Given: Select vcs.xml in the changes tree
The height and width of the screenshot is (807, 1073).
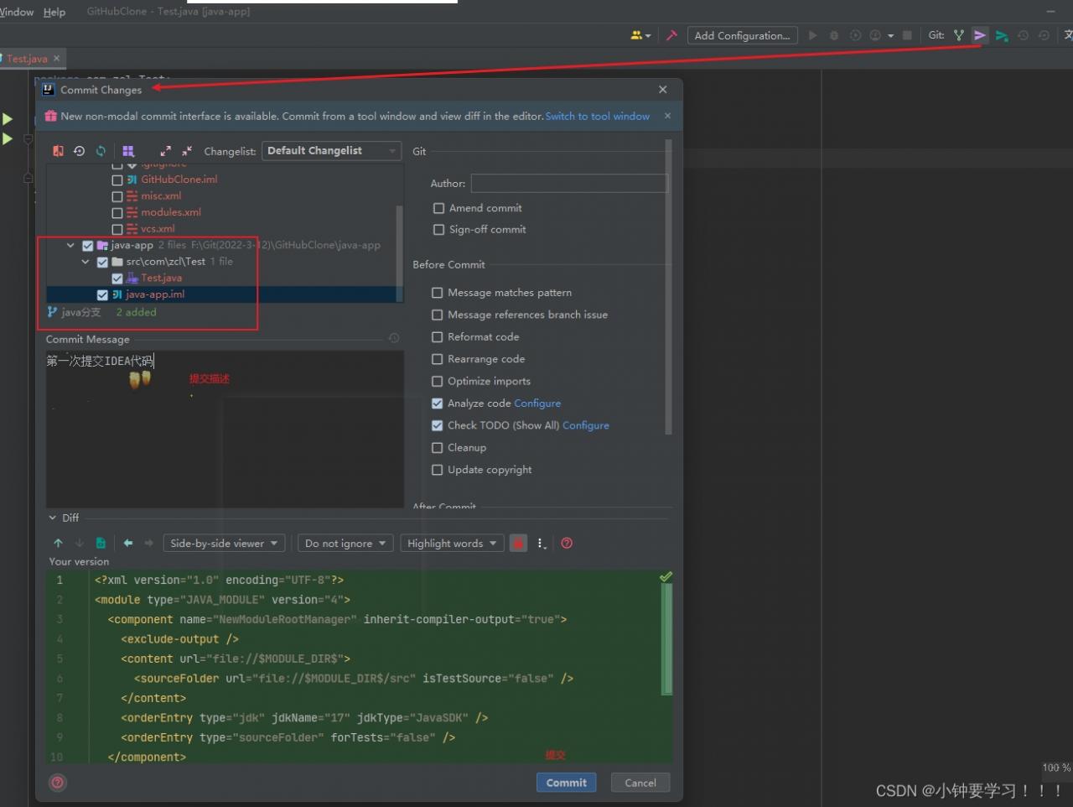Looking at the screenshot, I should pyautogui.click(x=158, y=229).
